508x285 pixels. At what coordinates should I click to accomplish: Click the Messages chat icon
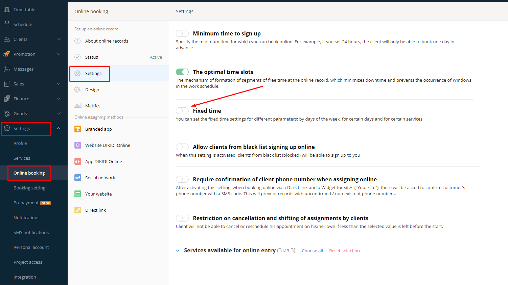(x=7, y=69)
